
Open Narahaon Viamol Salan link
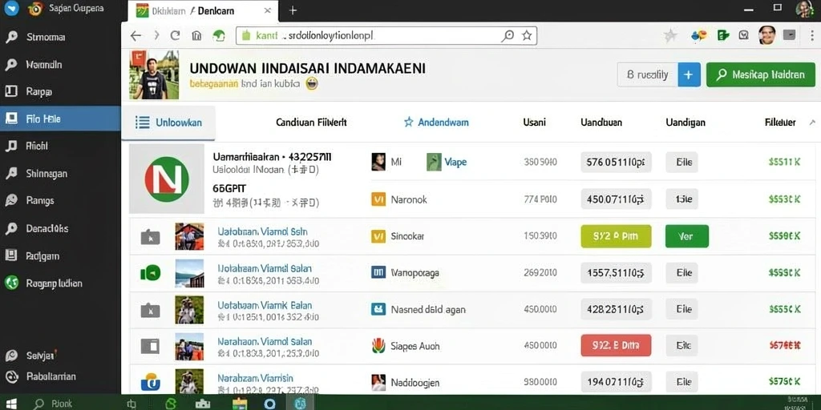pos(265,341)
